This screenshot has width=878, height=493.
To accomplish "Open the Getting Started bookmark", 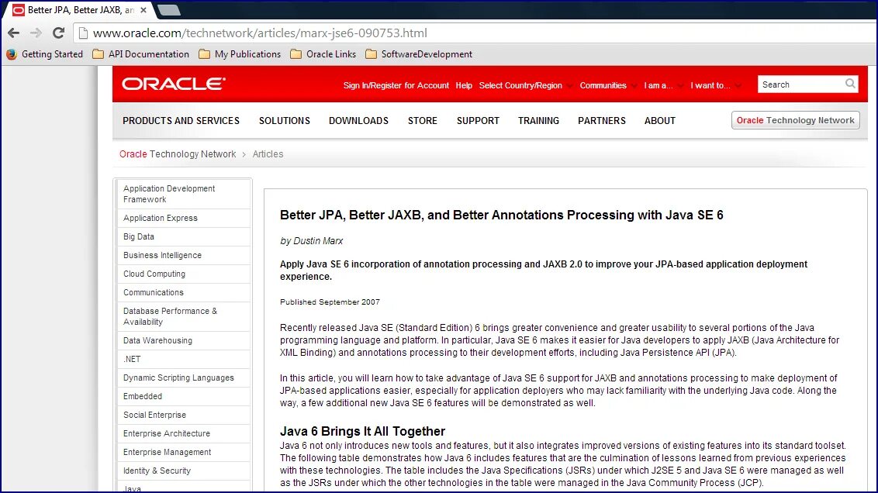I will pyautogui.click(x=45, y=54).
